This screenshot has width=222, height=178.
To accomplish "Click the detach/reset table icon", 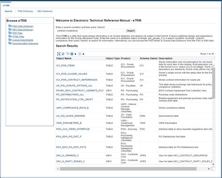I will [67, 54].
